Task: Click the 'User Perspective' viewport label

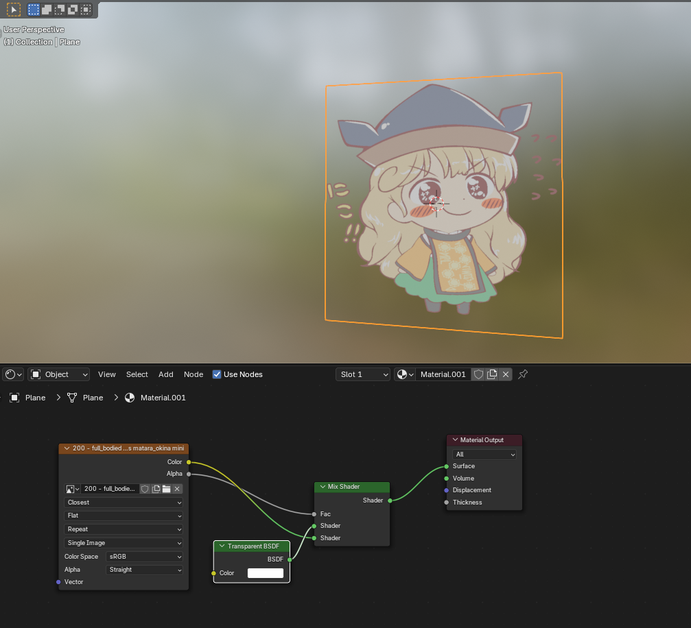Action: click(34, 29)
